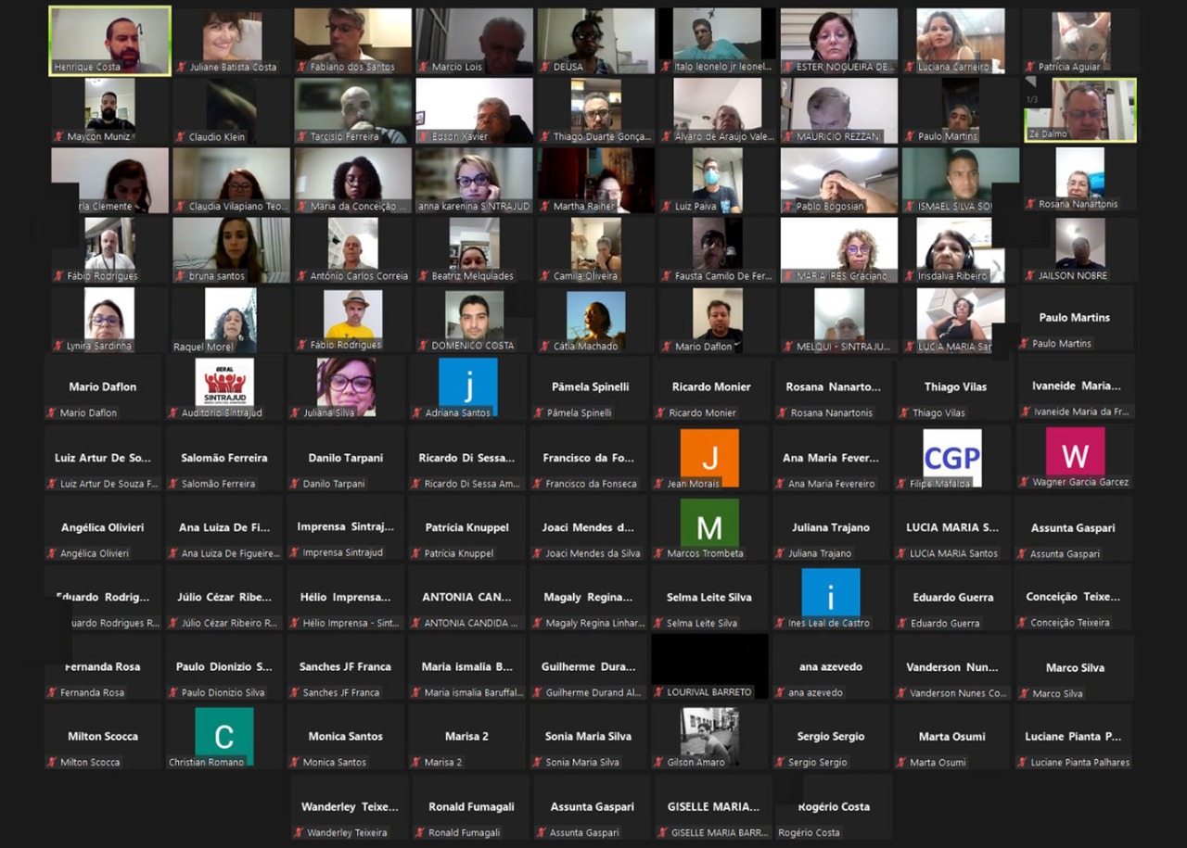Select Adriana Santos's blue j avatar
This screenshot has height=848, width=1187.
[x=468, y=384]
